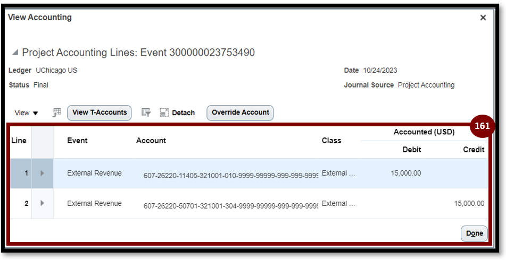Click the query-by-example filter icon

(x=146, y=112)
